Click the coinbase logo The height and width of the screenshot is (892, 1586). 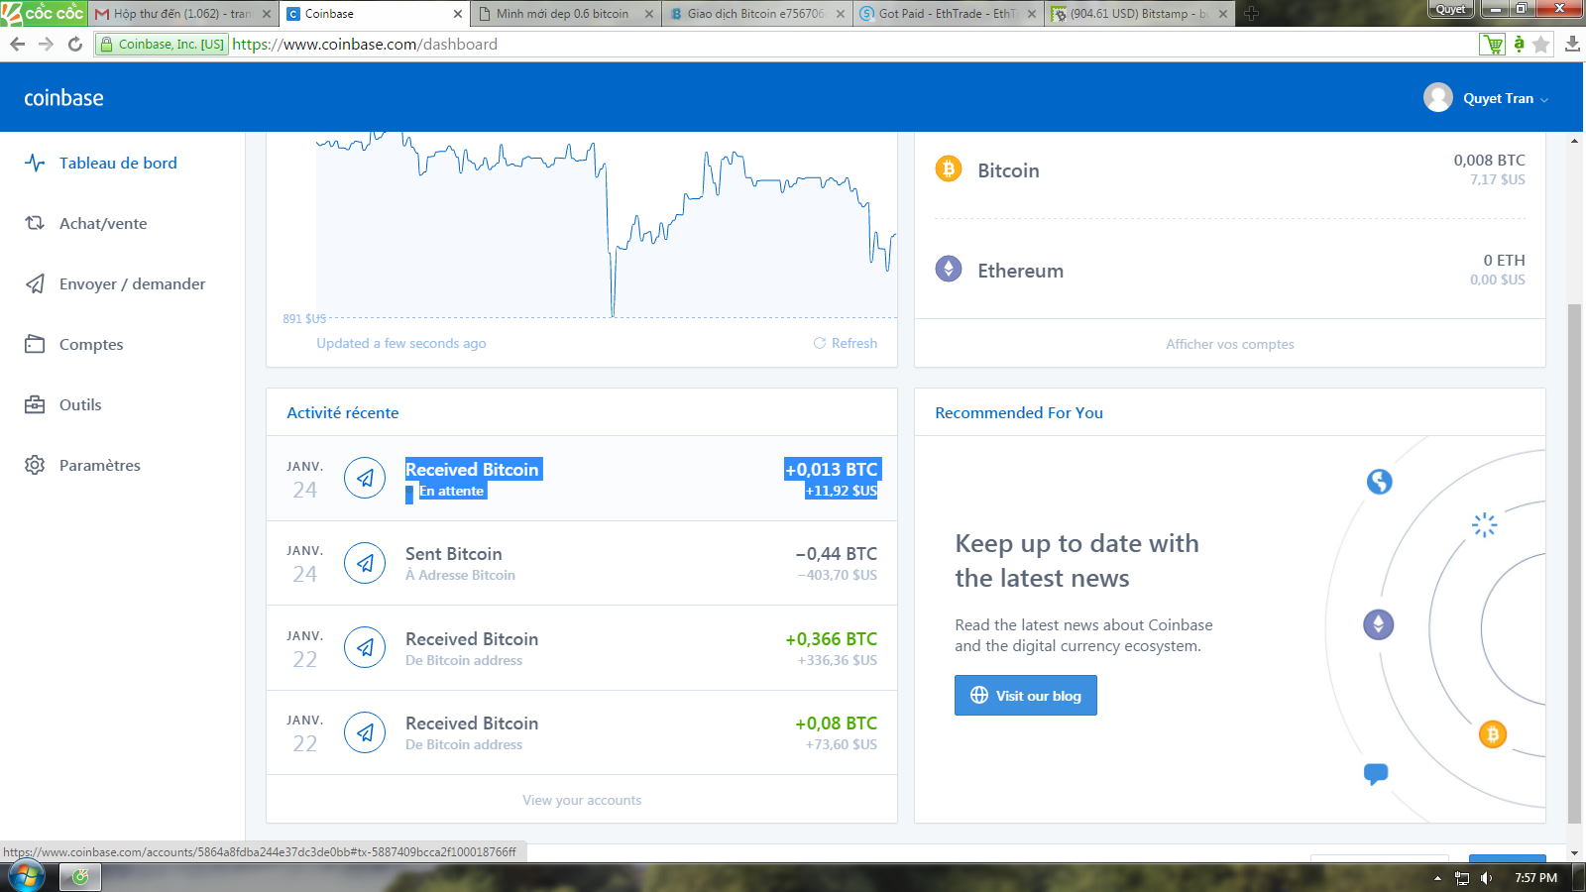click(x=63, y=97)
